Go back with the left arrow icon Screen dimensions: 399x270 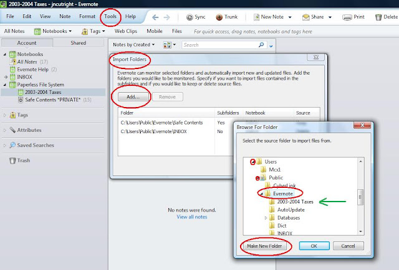(155, 17)
